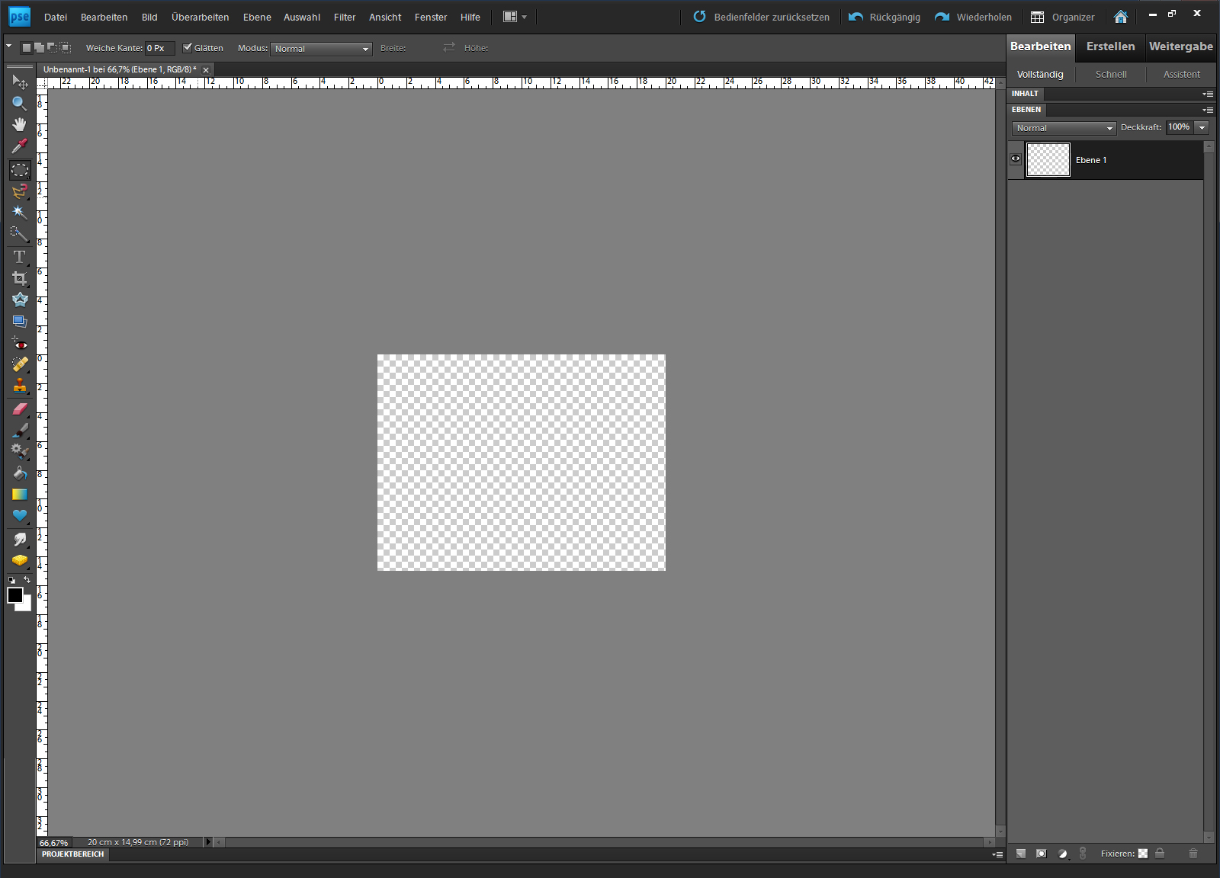Add a layer mask icon
1220x878 pixels.
tap(1042, 854)
